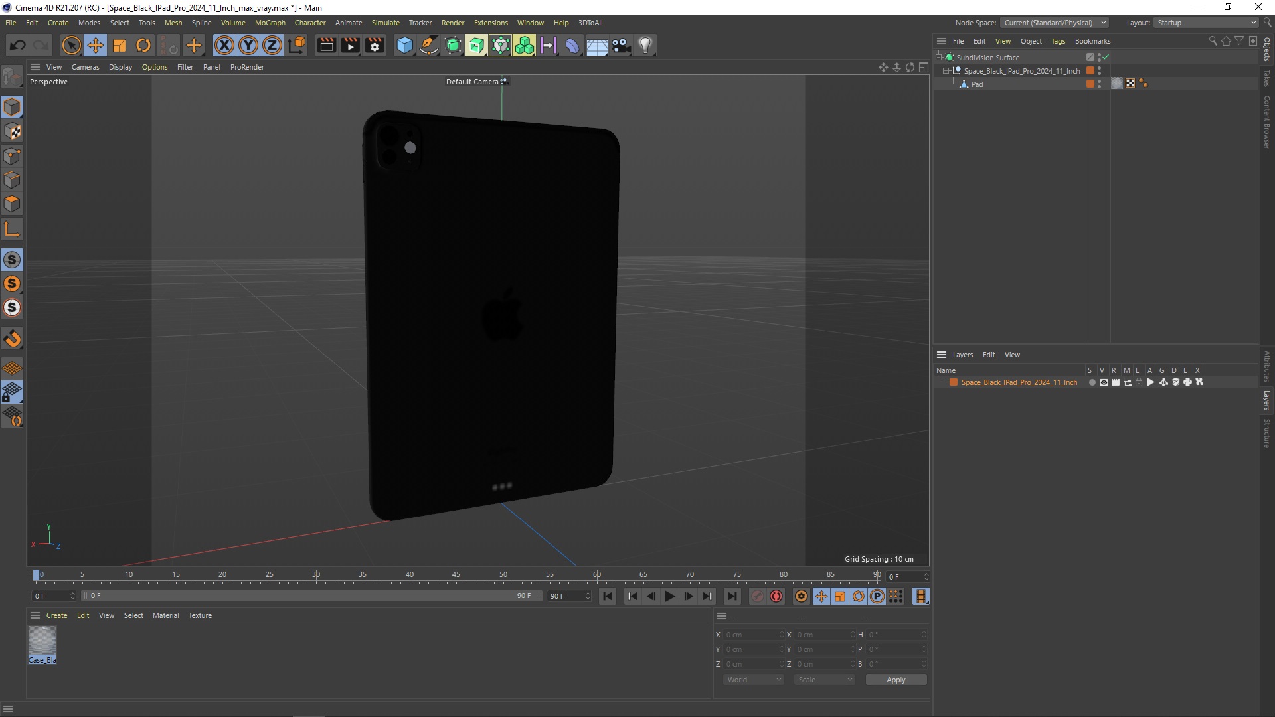Open Object Manager Tags menu
Screen dimensions: 1275x717
[x=1058, y=41]
